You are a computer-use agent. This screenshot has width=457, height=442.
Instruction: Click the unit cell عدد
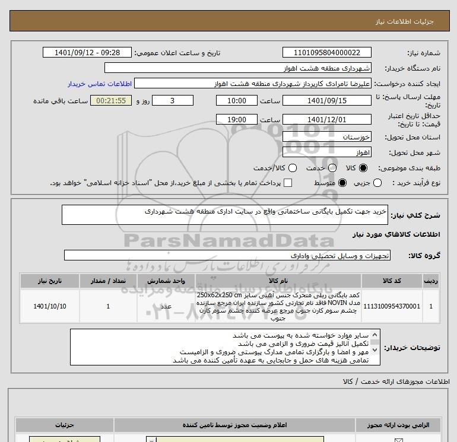point(166,306)
